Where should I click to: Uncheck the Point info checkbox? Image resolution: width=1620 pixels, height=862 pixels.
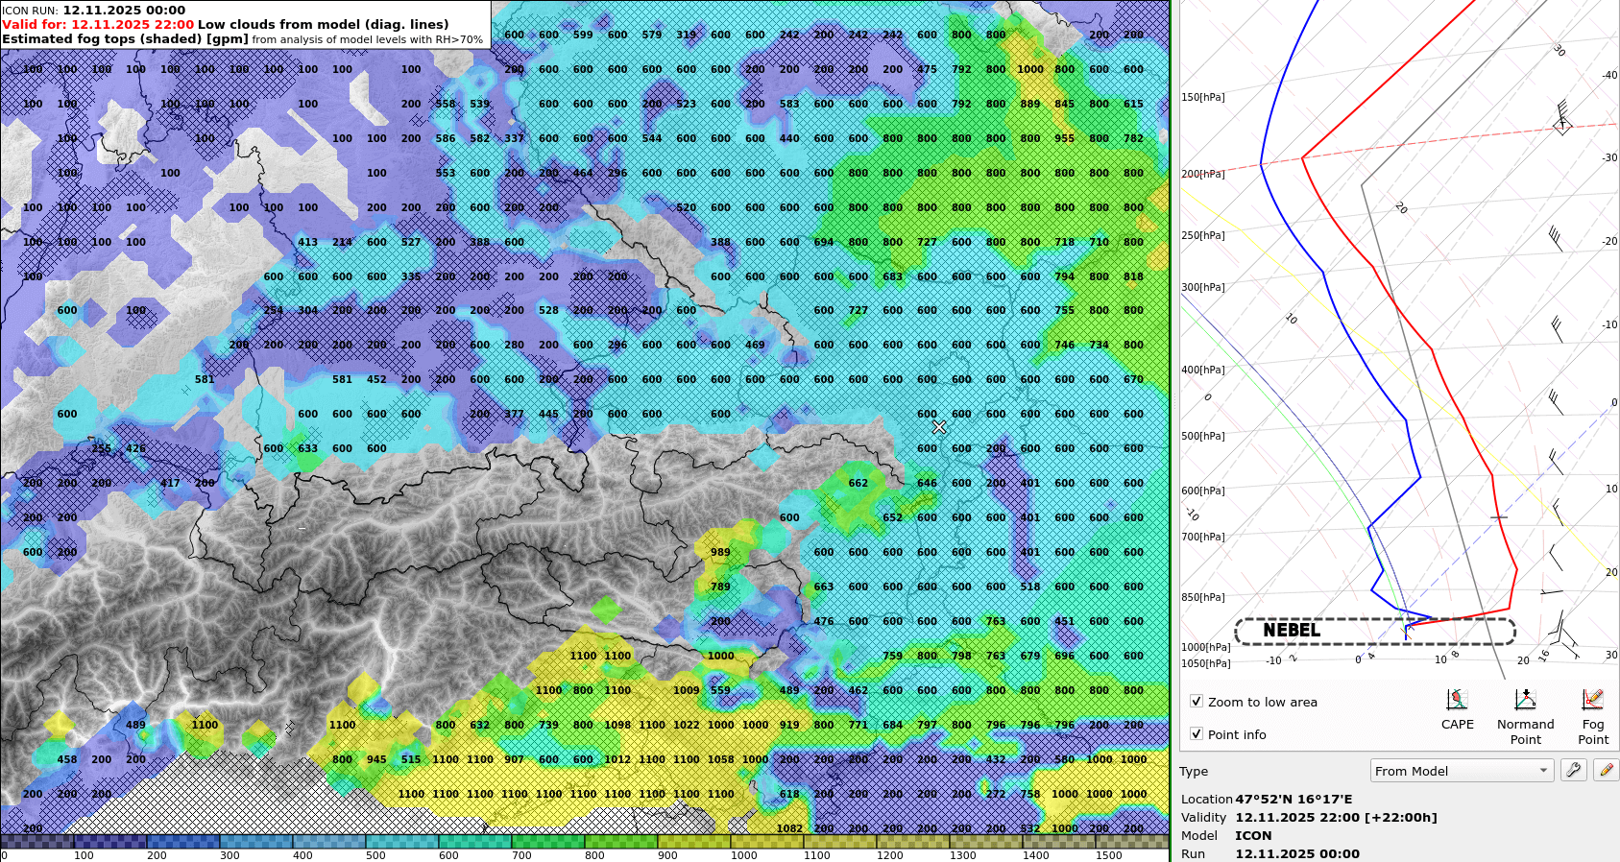(1197, 734)
